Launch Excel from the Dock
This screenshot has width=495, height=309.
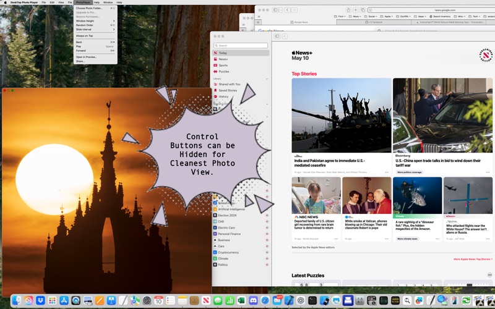[241, 300]
